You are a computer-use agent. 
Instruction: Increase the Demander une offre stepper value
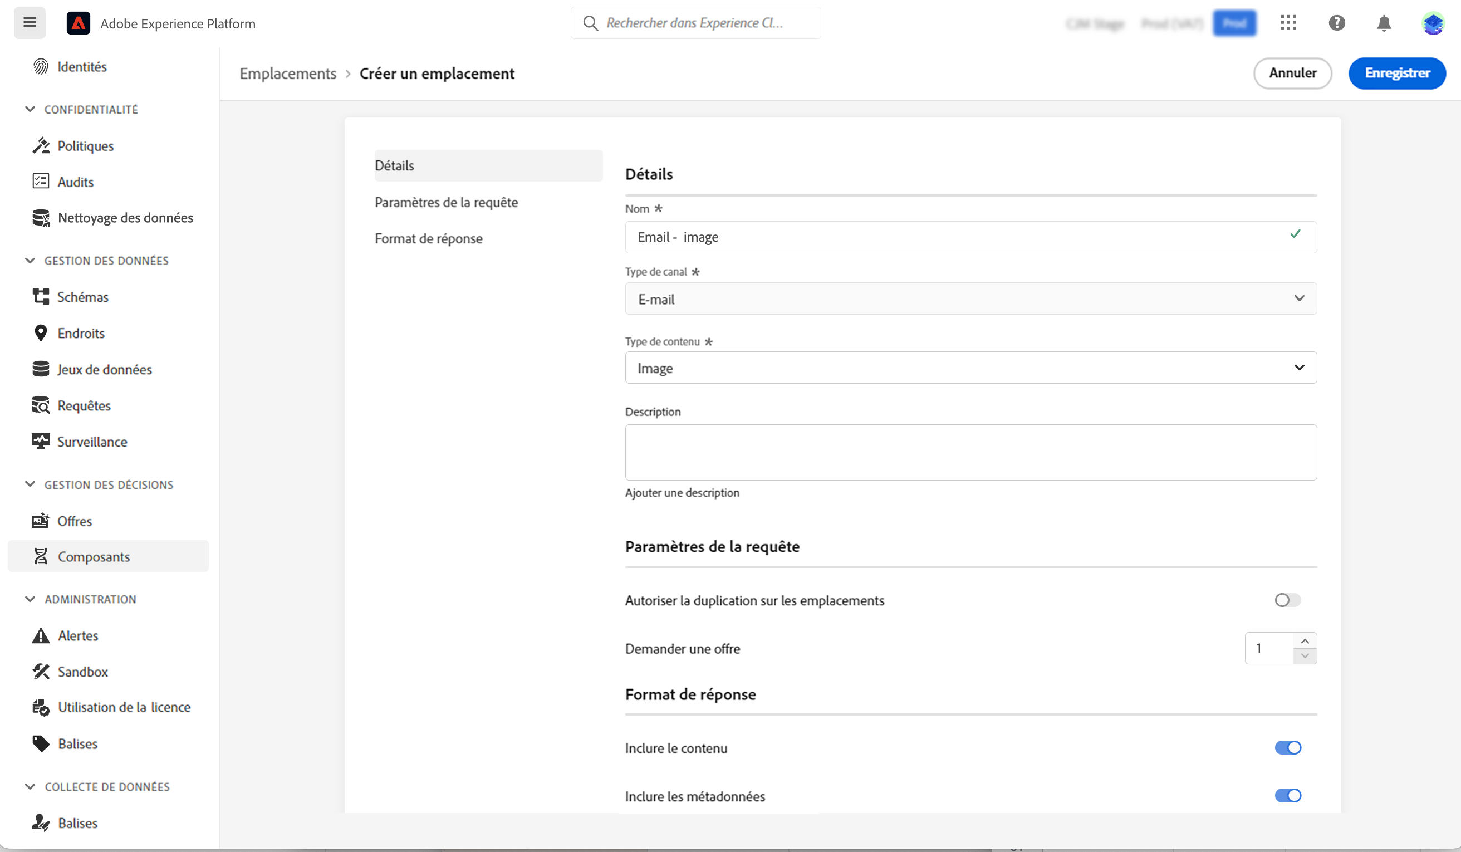(x=1305, y=641)
